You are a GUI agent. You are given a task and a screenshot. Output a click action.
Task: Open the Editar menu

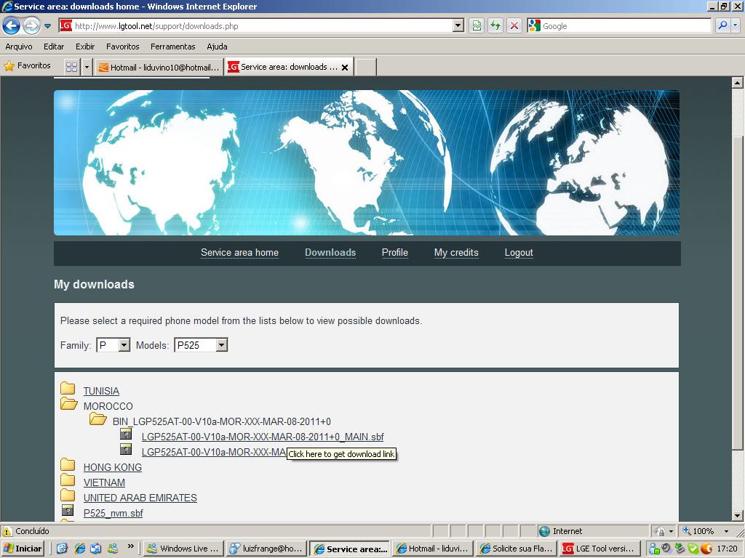(x=54, y=46)
